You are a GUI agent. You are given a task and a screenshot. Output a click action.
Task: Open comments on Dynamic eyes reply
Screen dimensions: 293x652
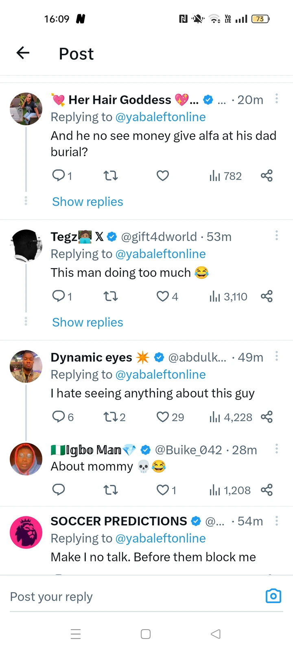[59, 417]
